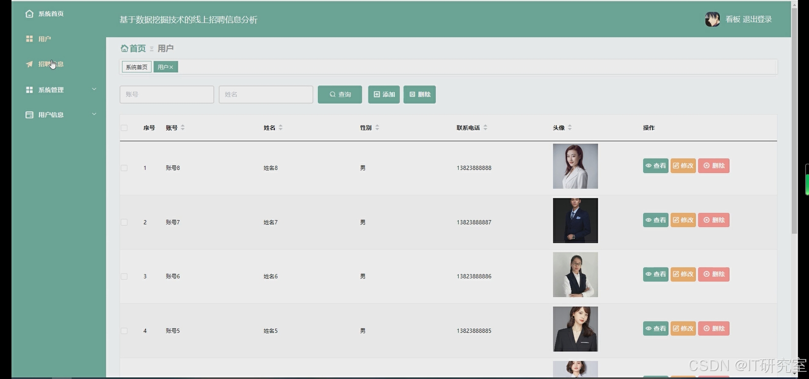Click the 用户信息 card icon

tap(29, 115)
